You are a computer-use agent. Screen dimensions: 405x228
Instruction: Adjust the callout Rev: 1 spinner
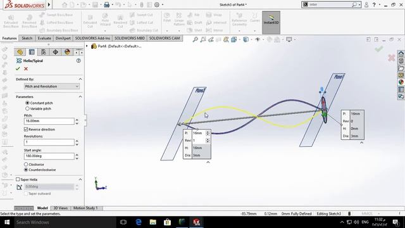pyautogui.click(x=208, y=141)
